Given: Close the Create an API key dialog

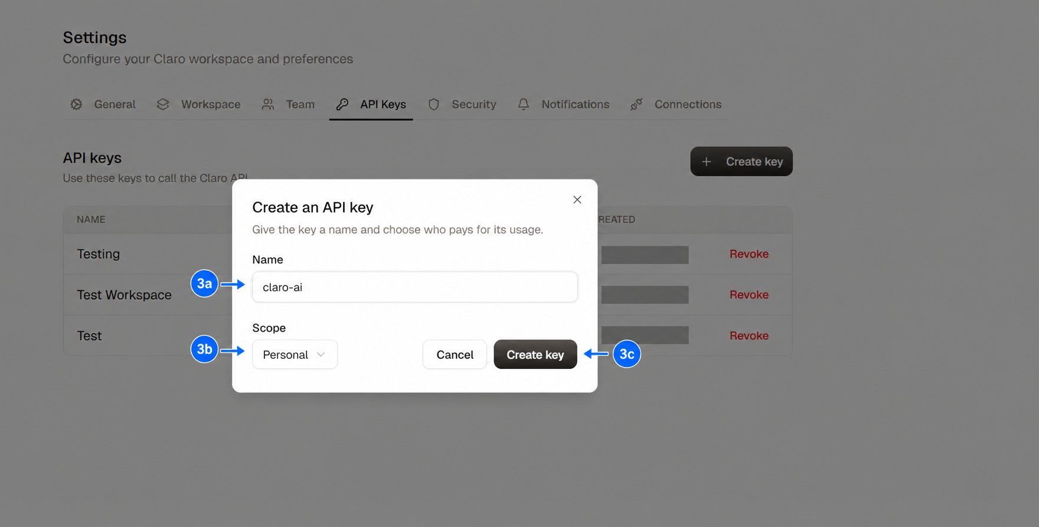Looking at the screenshot, I should (x=577, y=199).
